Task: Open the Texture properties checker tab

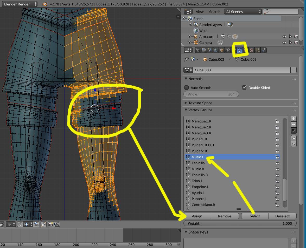Action: 252,50
